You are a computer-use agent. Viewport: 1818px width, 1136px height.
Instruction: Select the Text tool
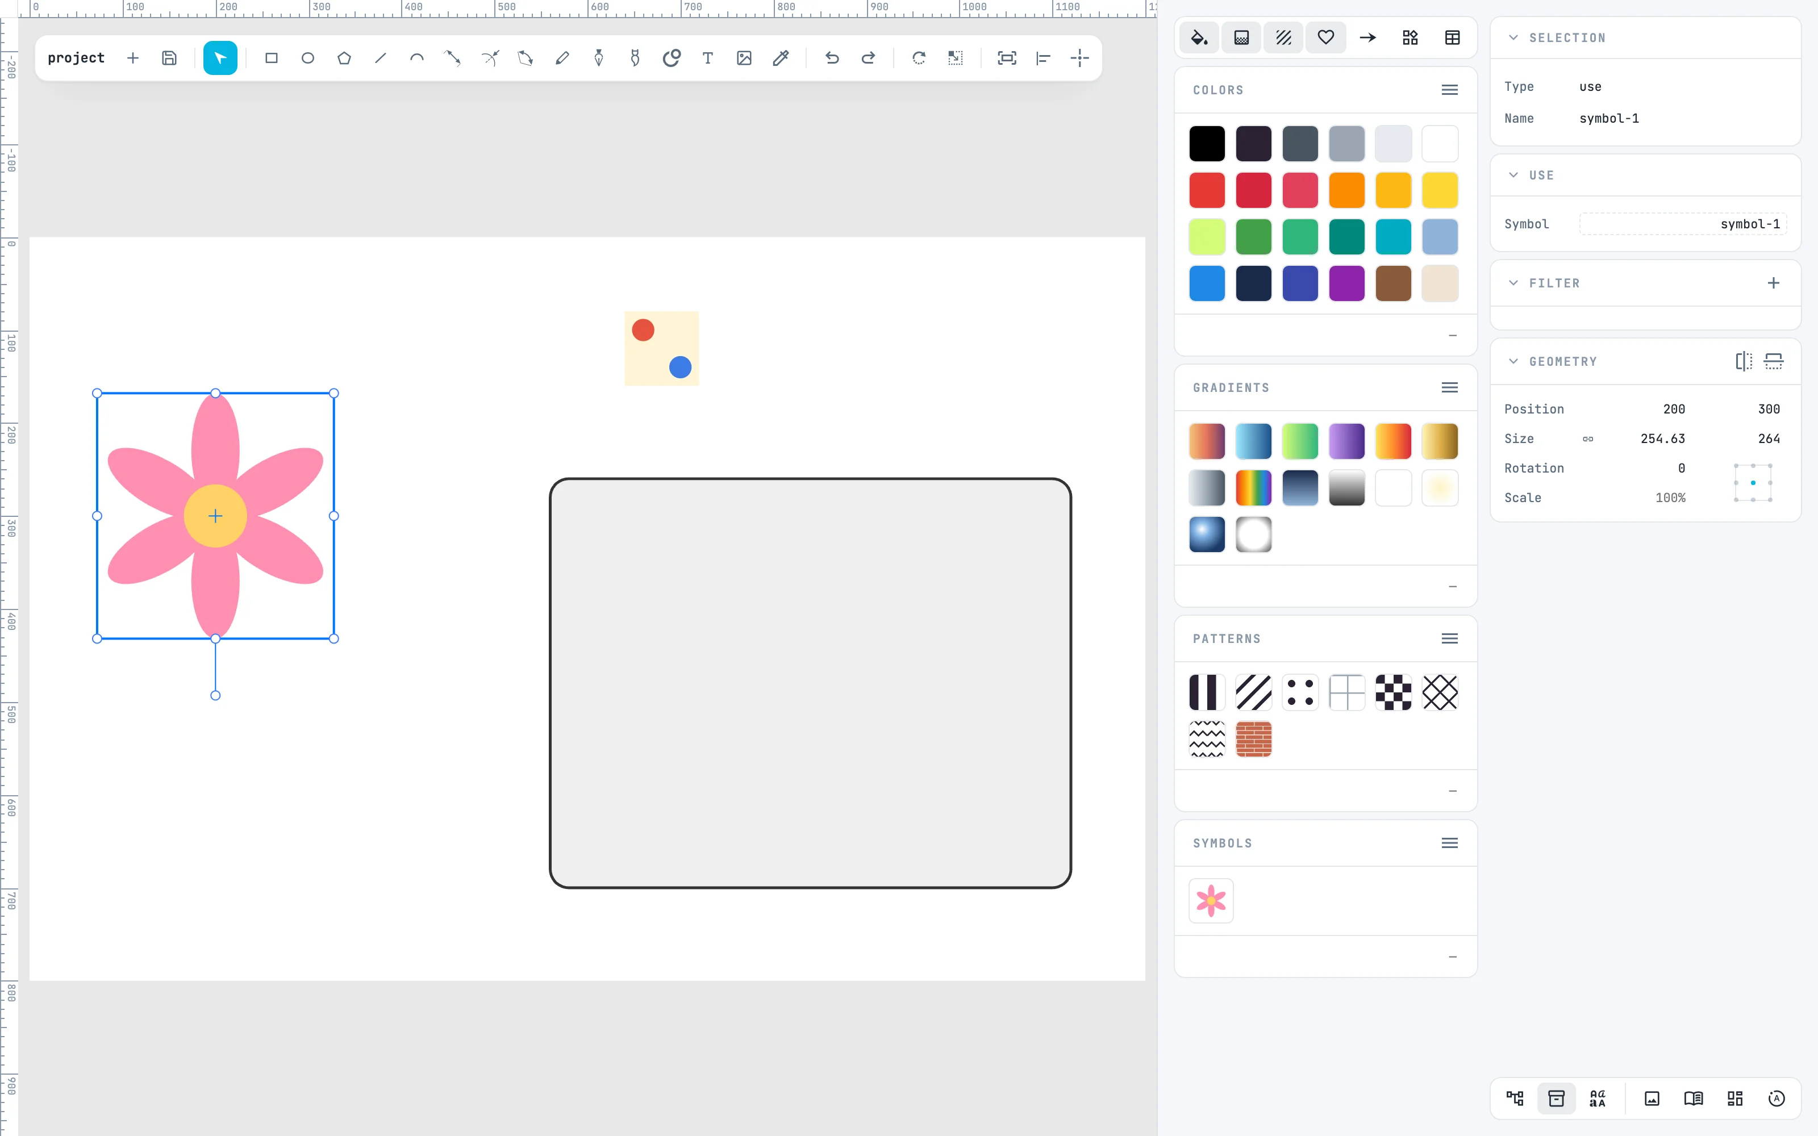[708, 58]
